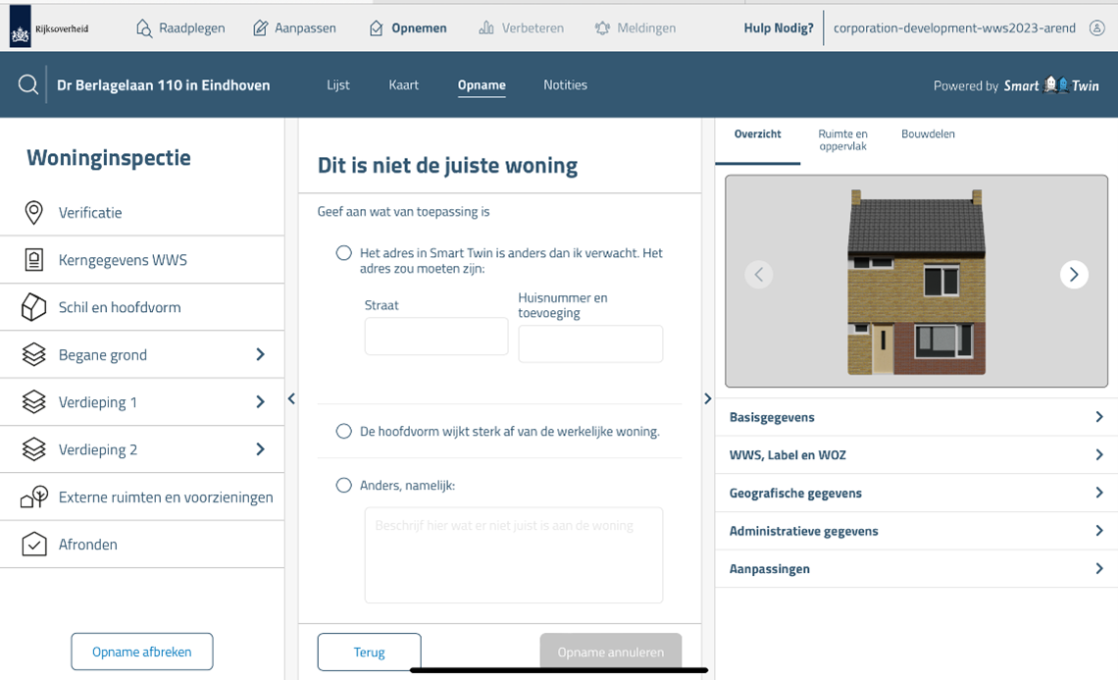Click the search magnifier icon
The width and height of the screenshot is (1118, 680).
tap(27, 84)
